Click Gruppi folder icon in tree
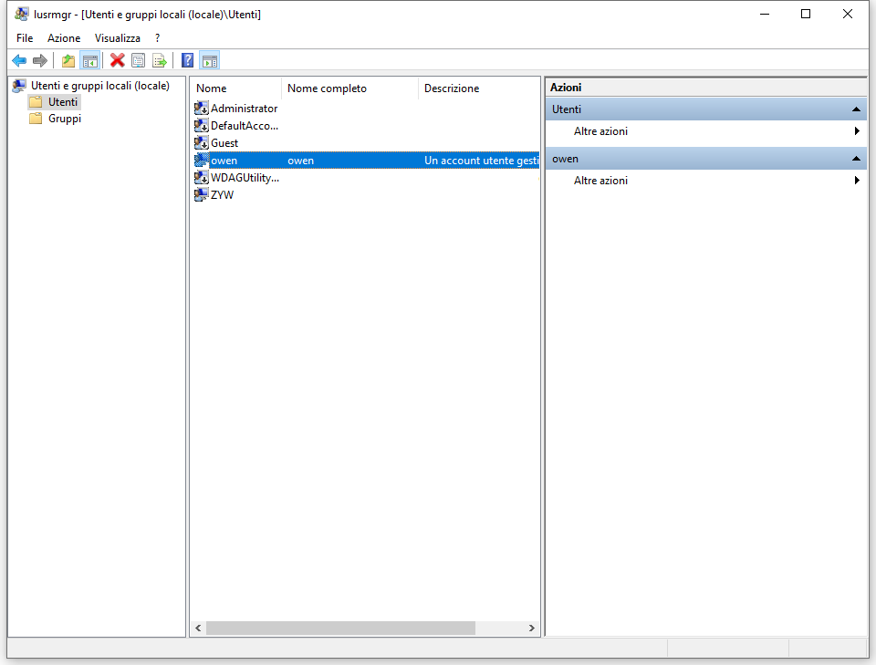The width and height of the screenshot is (876, 665). pos(36,119)
